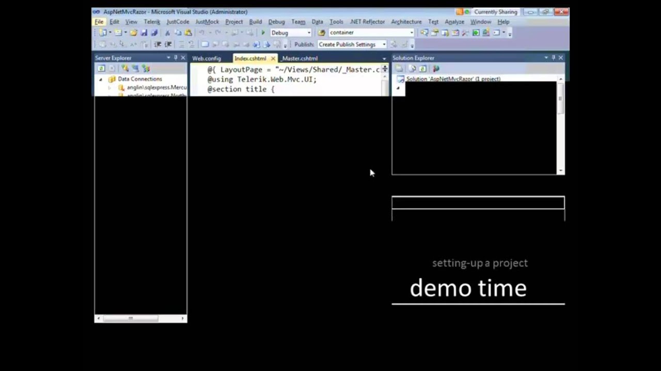The width and height of the screenshot is (661, 371).
Task: Open the Build menu
Action: coord(255,22)
